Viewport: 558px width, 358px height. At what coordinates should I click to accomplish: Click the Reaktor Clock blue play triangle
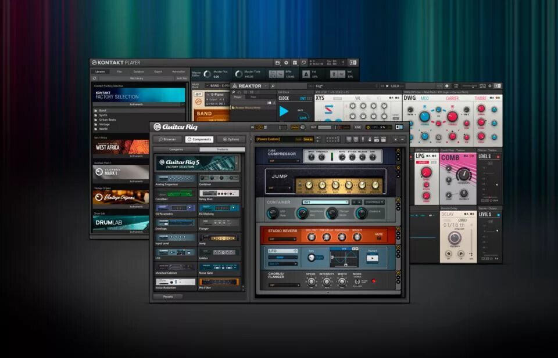(x=284, y=111)
